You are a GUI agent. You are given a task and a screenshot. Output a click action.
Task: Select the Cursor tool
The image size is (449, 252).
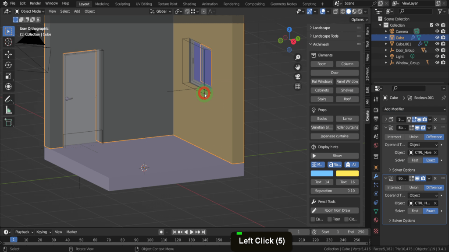tap(8, 42)
